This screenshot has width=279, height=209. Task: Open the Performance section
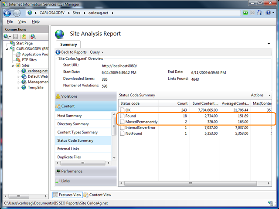86,171
